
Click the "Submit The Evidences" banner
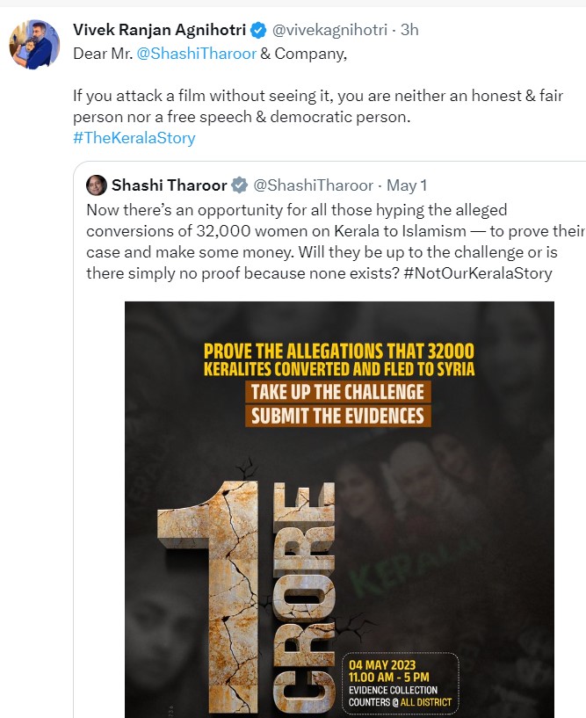pyautogui.click(x=337, y=416)
